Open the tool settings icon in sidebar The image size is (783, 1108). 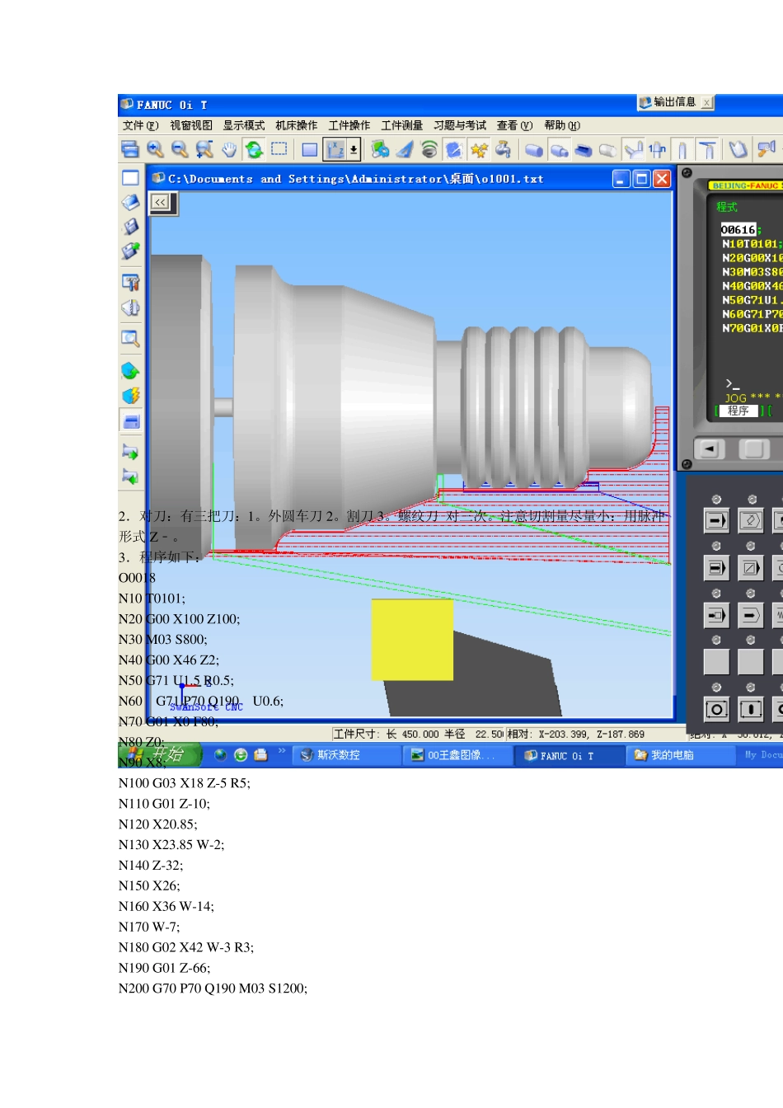(x=130, y=283)
